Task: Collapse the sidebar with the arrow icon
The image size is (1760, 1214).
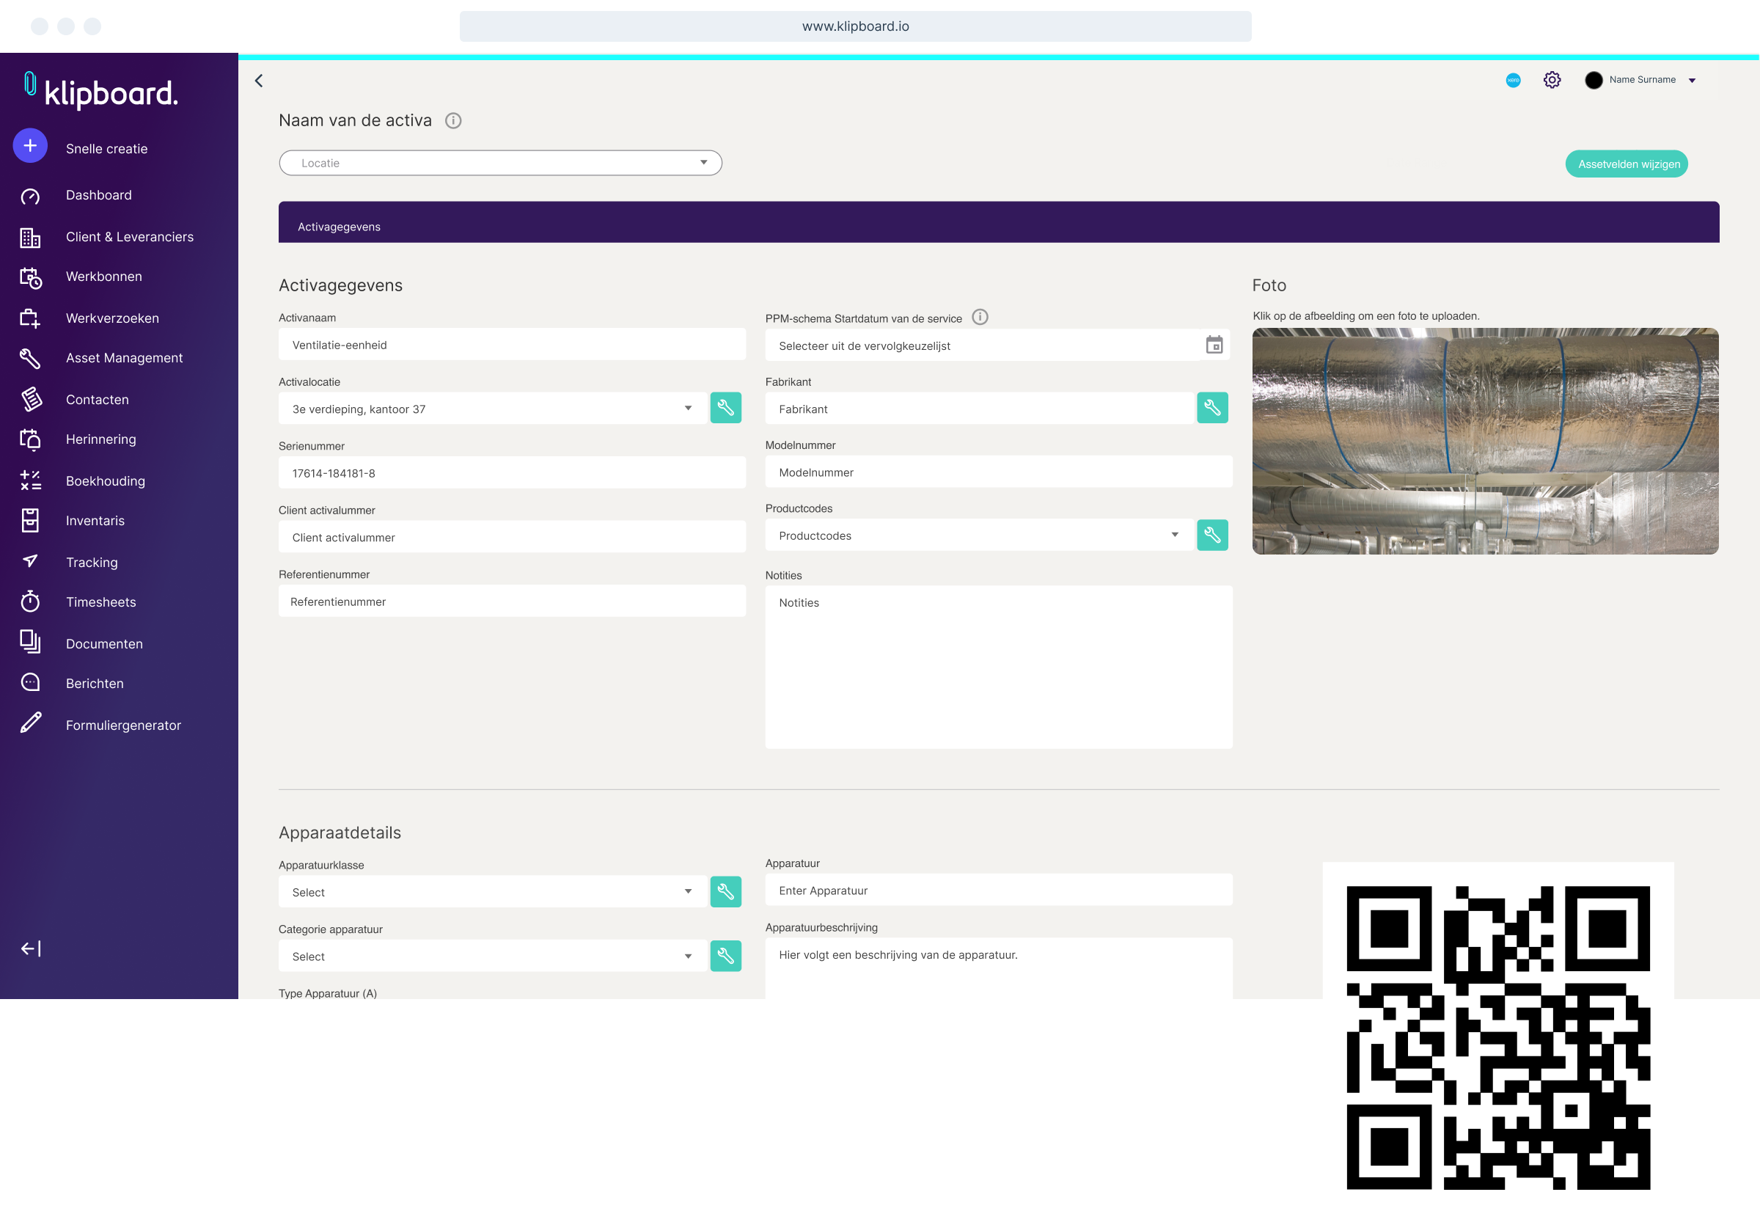Action: [30, 950]
